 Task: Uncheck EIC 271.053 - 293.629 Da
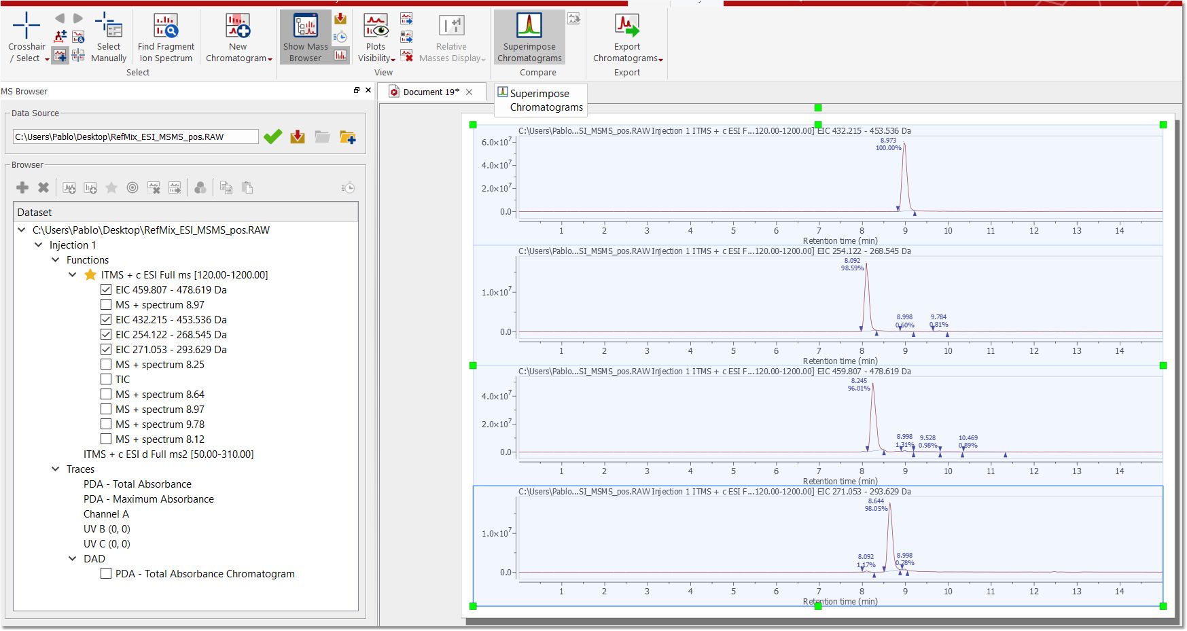pyautogui.click(x=106, y=349)
